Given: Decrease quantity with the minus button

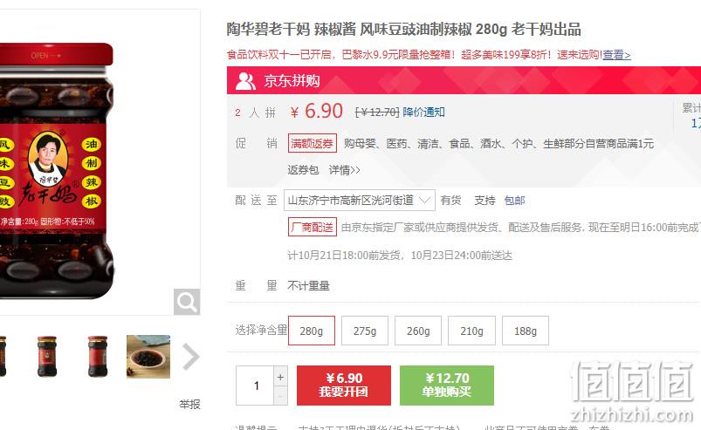Looking at the screenshot, I should (x=280, y=396).
